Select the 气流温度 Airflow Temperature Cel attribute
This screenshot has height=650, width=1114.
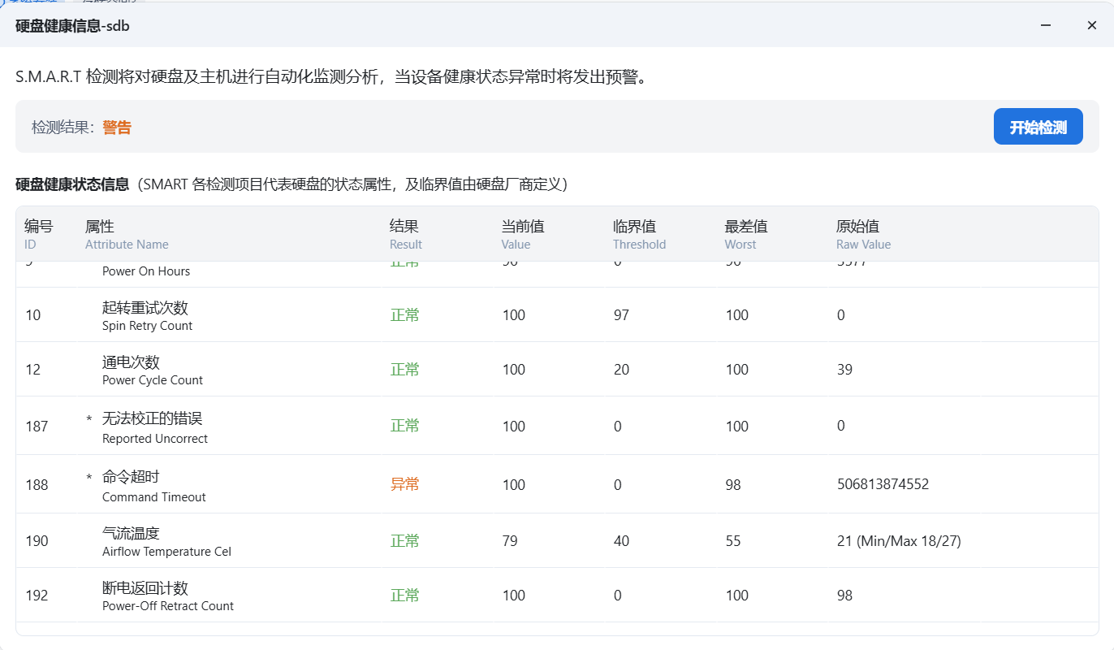coord(166,541)
